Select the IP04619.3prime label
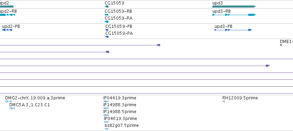 click(121, 119)
